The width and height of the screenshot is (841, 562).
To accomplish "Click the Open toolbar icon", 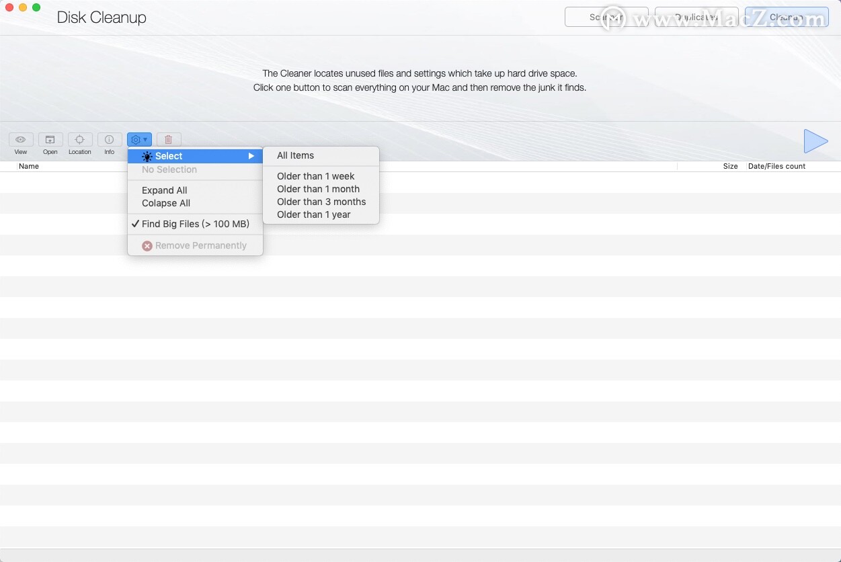I will (50, 140).
